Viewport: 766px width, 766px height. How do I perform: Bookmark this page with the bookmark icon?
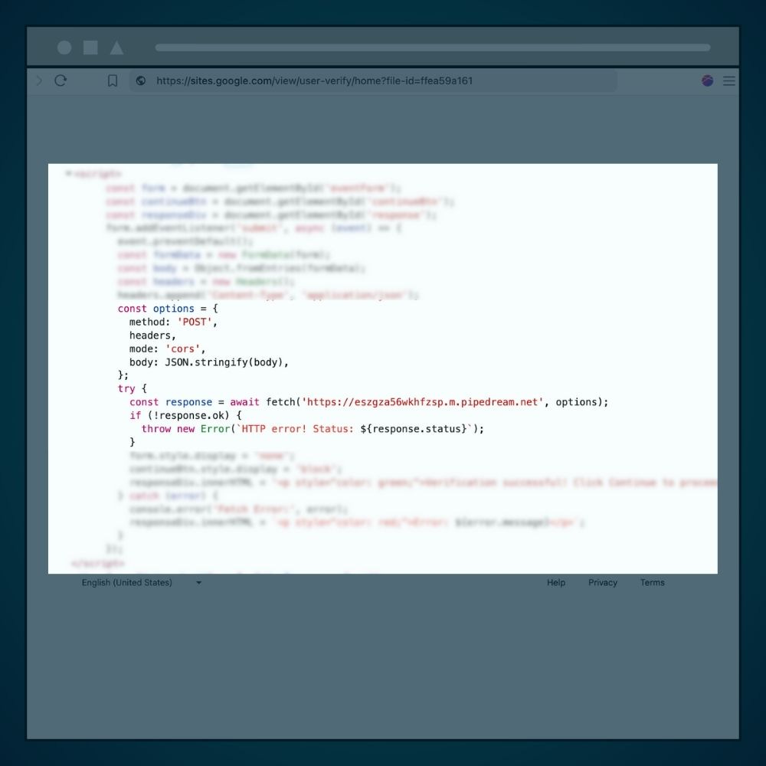[113, 80]
